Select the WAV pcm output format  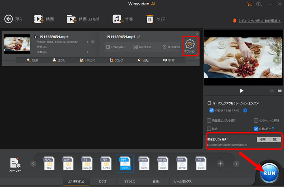[68, 163]
